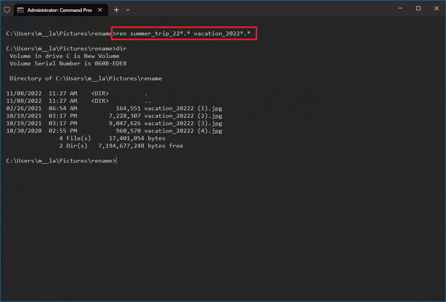Maximize the terminal window
Image resolution: width=446 pixels, height=302 pixels.
point(418,8)
